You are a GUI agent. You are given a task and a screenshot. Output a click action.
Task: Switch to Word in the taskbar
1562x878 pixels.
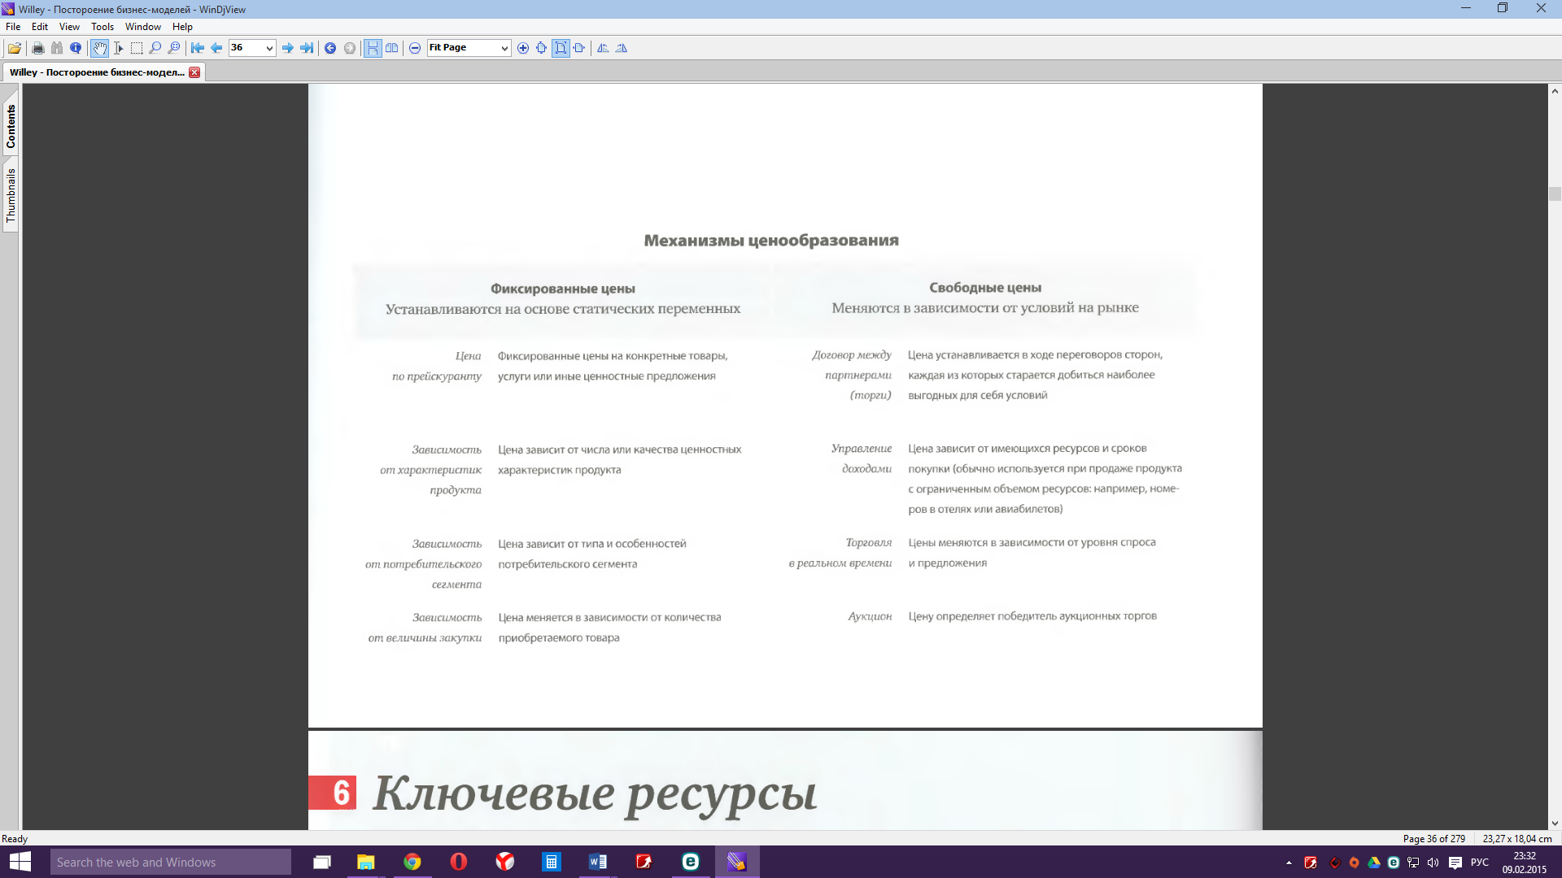pos(598,862)
